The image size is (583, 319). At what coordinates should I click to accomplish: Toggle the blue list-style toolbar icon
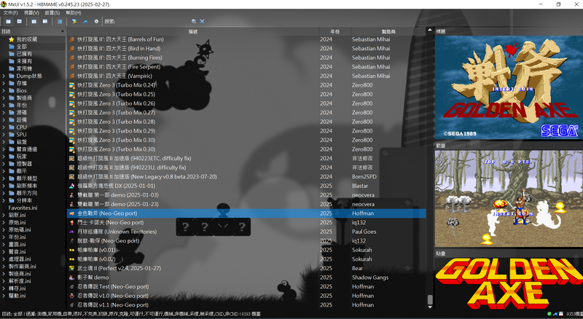click(x=60, y=22)
